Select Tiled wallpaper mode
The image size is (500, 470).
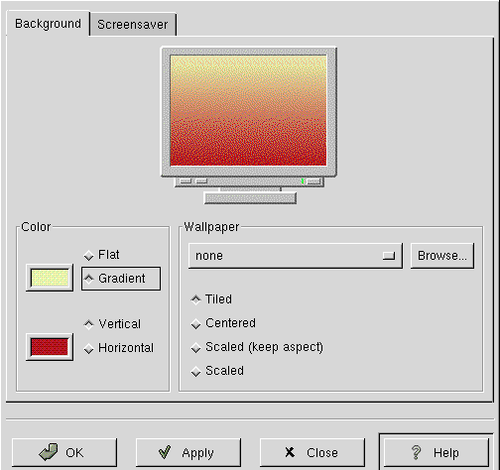pos(211,299)
